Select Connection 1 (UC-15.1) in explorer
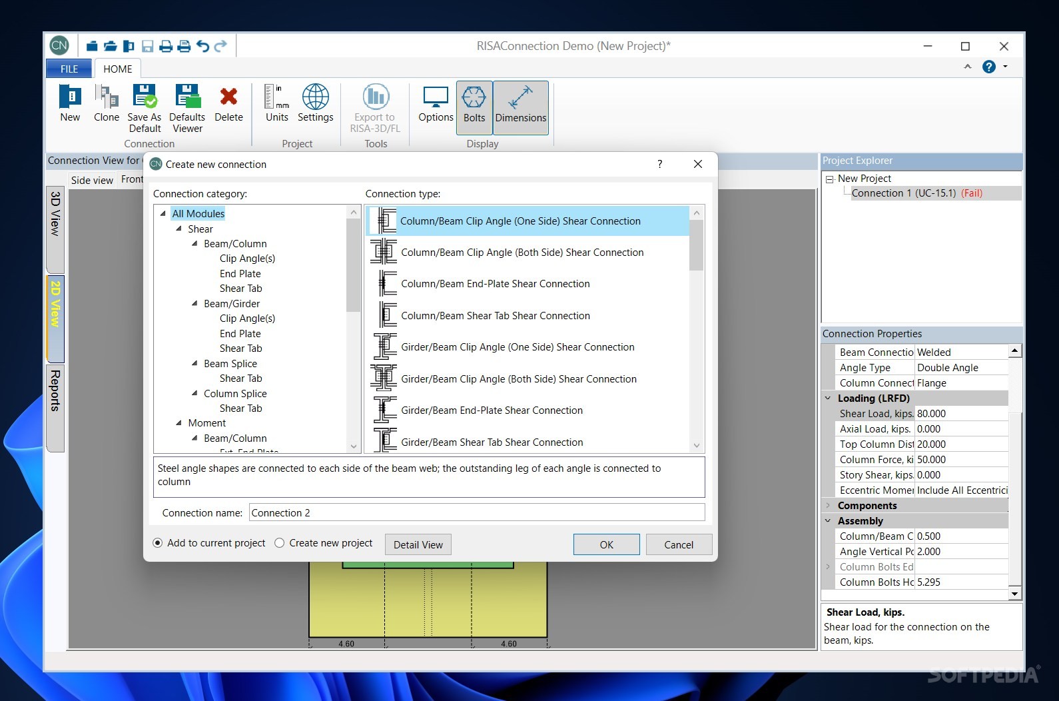Image resolution: width=1059 pixels, height=701 pixels. click(916, 193)
